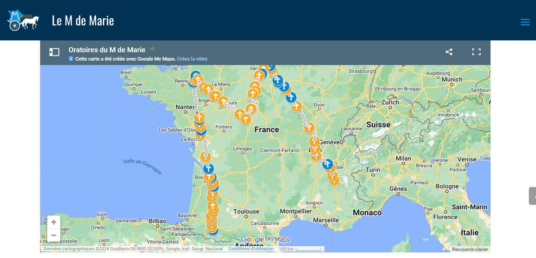Click the Toulouse city label
536x258 pixels.
pyautogui.click(x=246, y=211)
